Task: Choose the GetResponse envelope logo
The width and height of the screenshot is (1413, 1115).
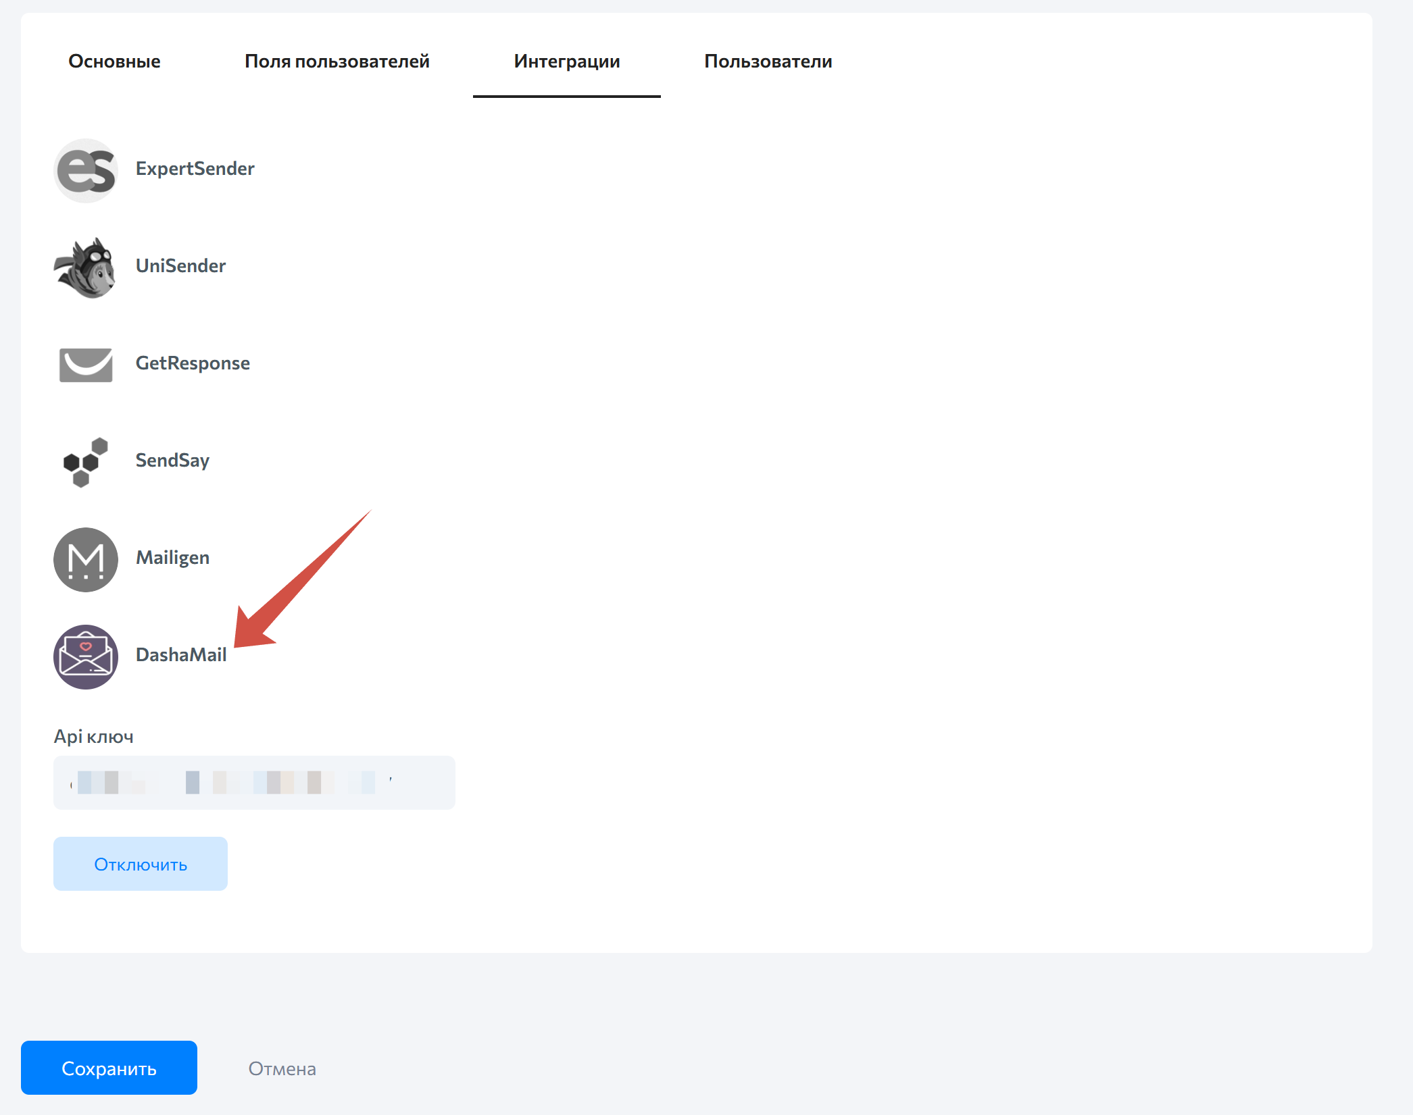Action: pyautogui.click(x=86, y=365)
